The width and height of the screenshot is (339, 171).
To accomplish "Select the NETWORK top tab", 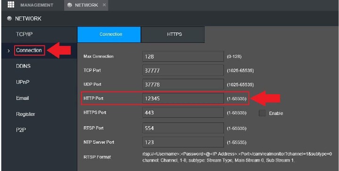I will point(86,5).
